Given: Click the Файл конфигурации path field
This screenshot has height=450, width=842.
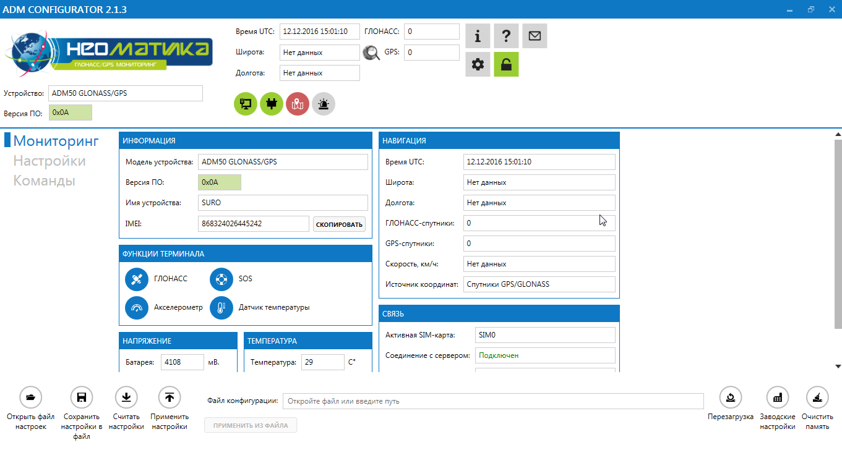Looking at the screenshot, I should 492,401.
